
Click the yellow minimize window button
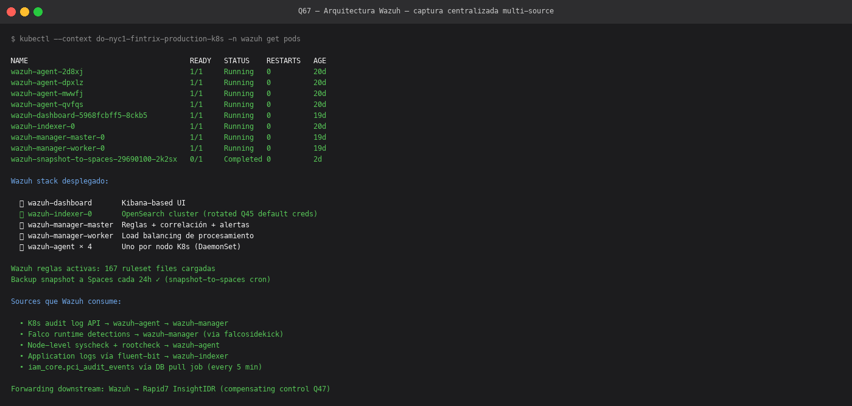click(x=24, y=12)
